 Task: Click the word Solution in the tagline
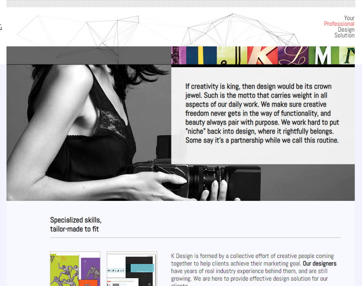344,35
